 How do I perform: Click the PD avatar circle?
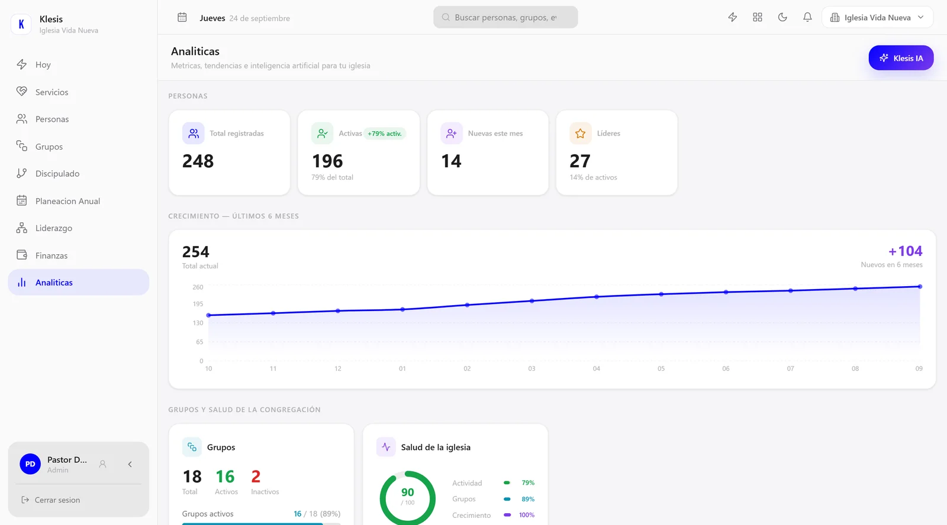30,464
